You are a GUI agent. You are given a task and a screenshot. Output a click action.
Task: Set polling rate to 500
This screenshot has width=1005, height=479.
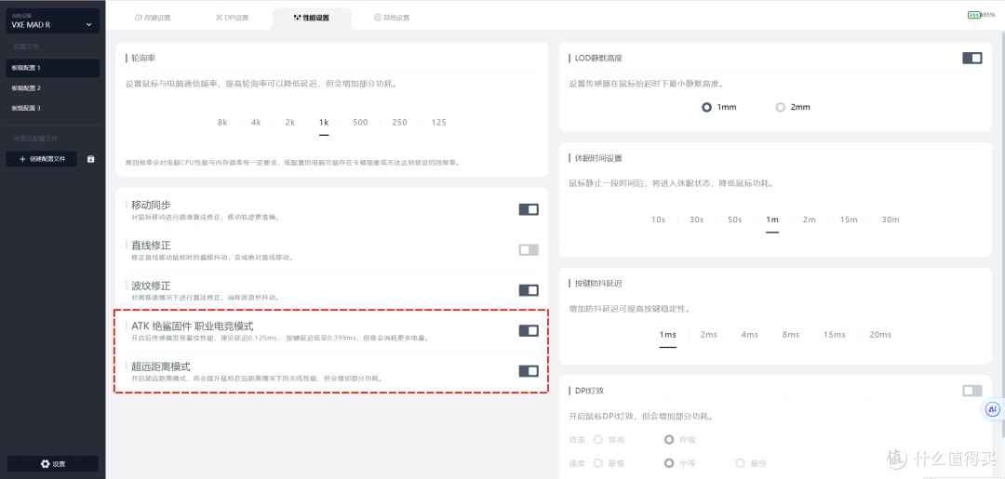point(360,123)
